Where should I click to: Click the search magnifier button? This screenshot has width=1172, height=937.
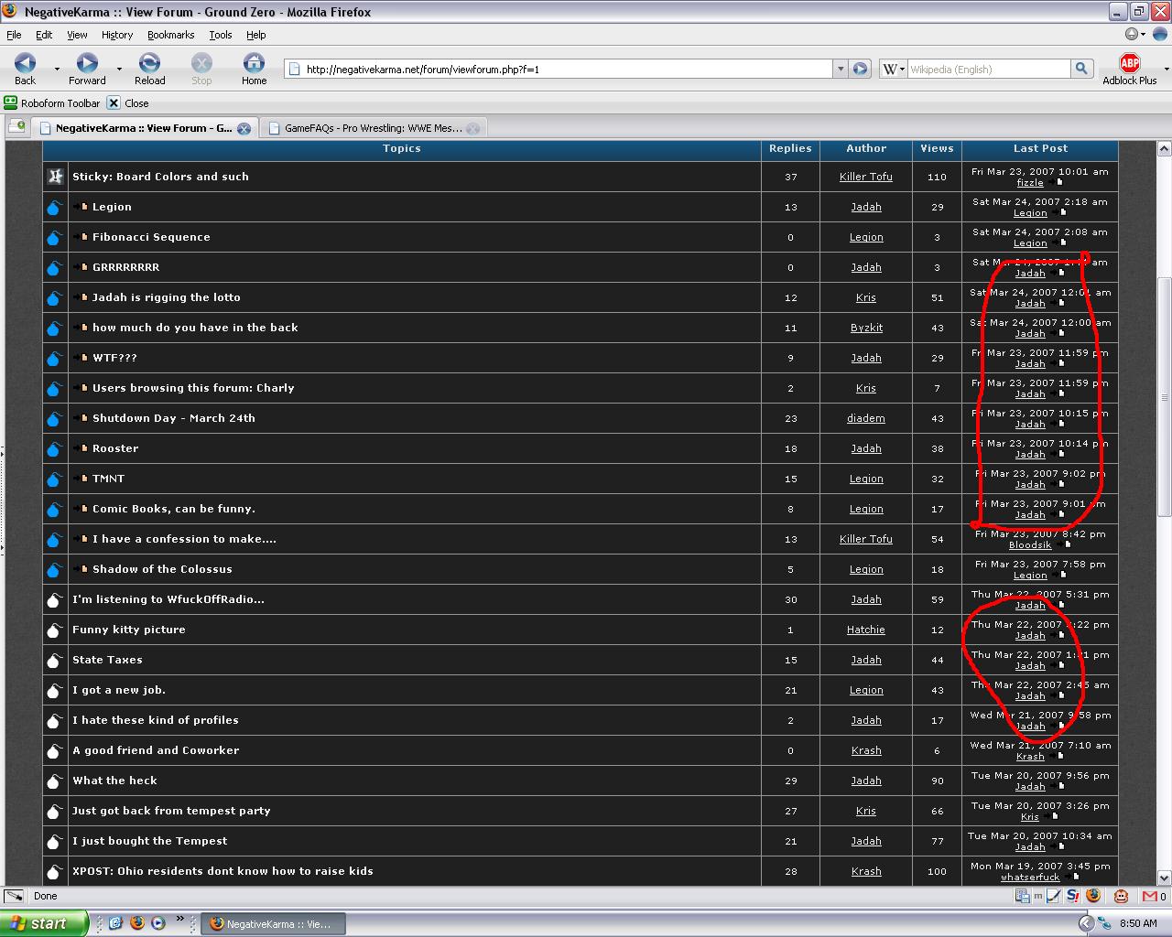1081,69
